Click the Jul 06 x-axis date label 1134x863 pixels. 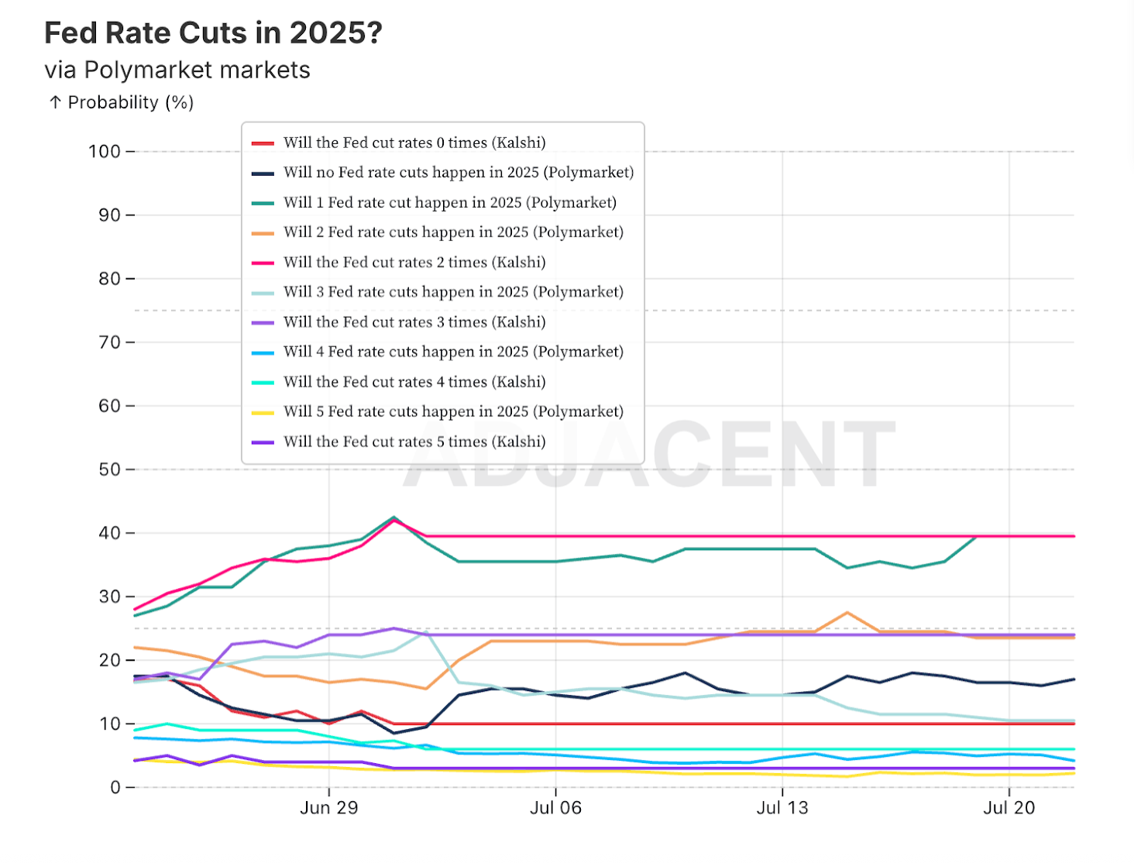point(555,808)
